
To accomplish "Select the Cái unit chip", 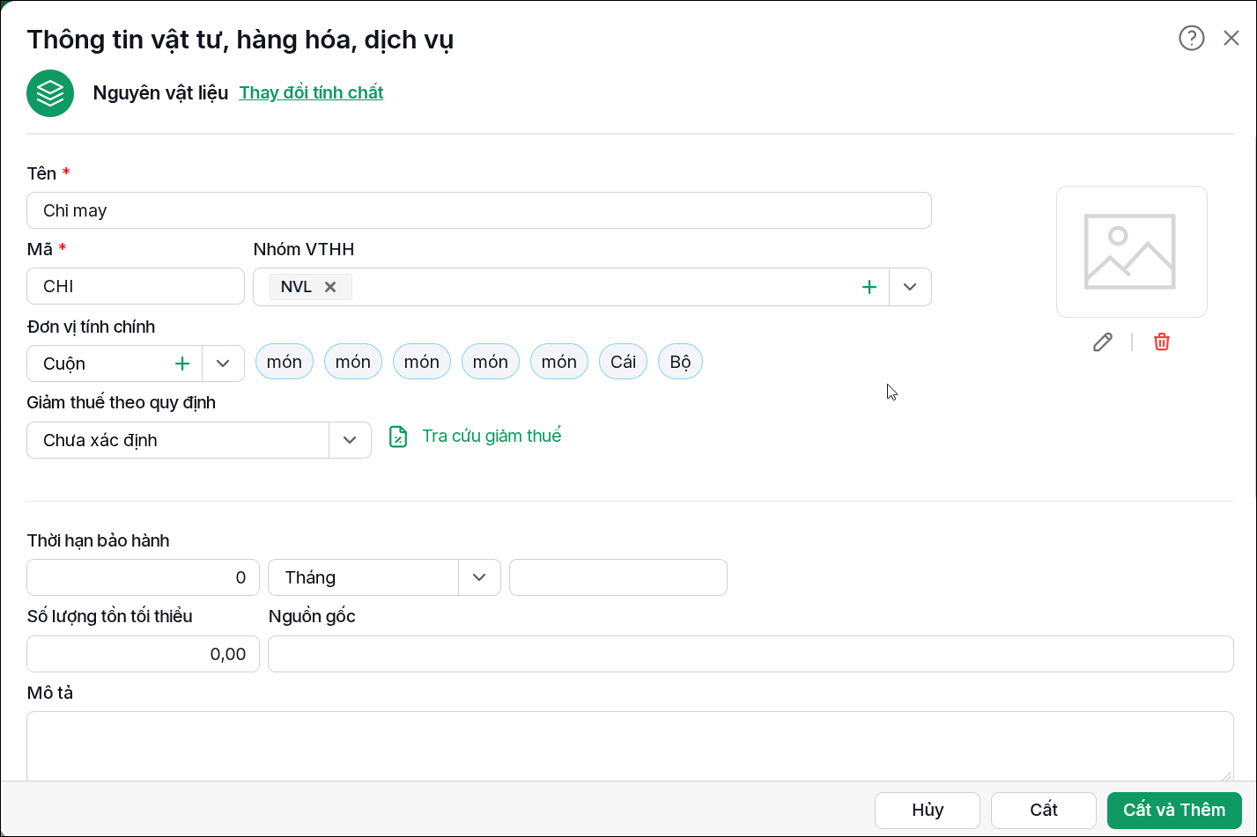I will (624, 362).
